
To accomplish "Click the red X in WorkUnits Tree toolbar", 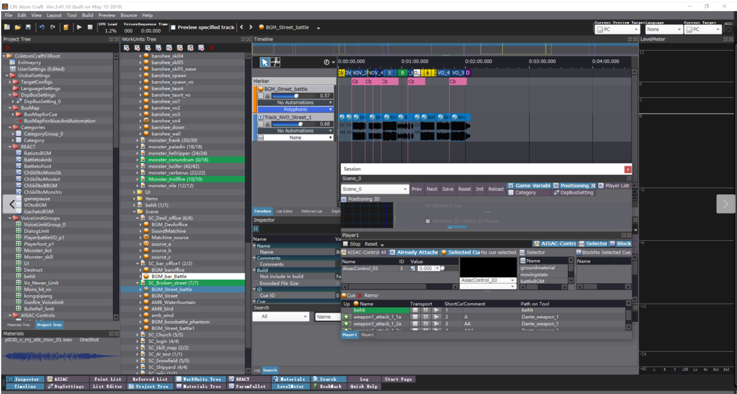I will (211, 48).
